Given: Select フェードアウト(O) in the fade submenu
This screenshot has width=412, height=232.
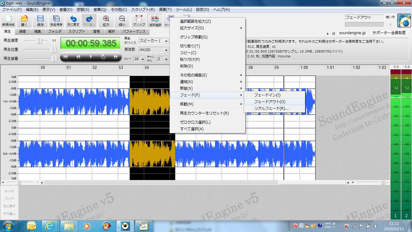Looking at the screenshot, I should point(274,102).
